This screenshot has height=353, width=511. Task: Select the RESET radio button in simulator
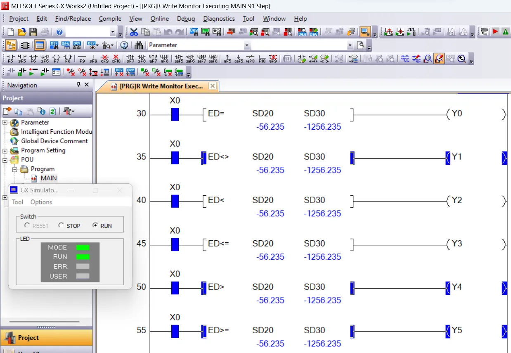[x=27, y=225]
